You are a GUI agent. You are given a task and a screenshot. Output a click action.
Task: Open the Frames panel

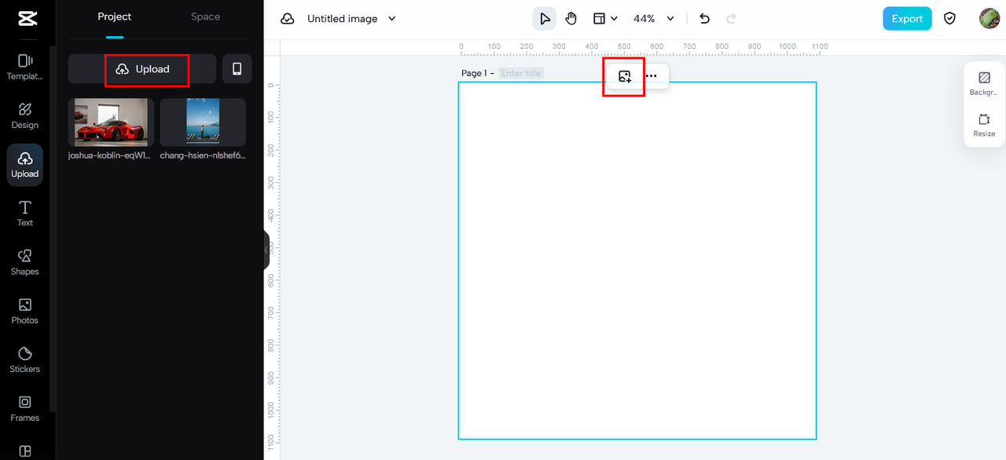pos(24,408)
